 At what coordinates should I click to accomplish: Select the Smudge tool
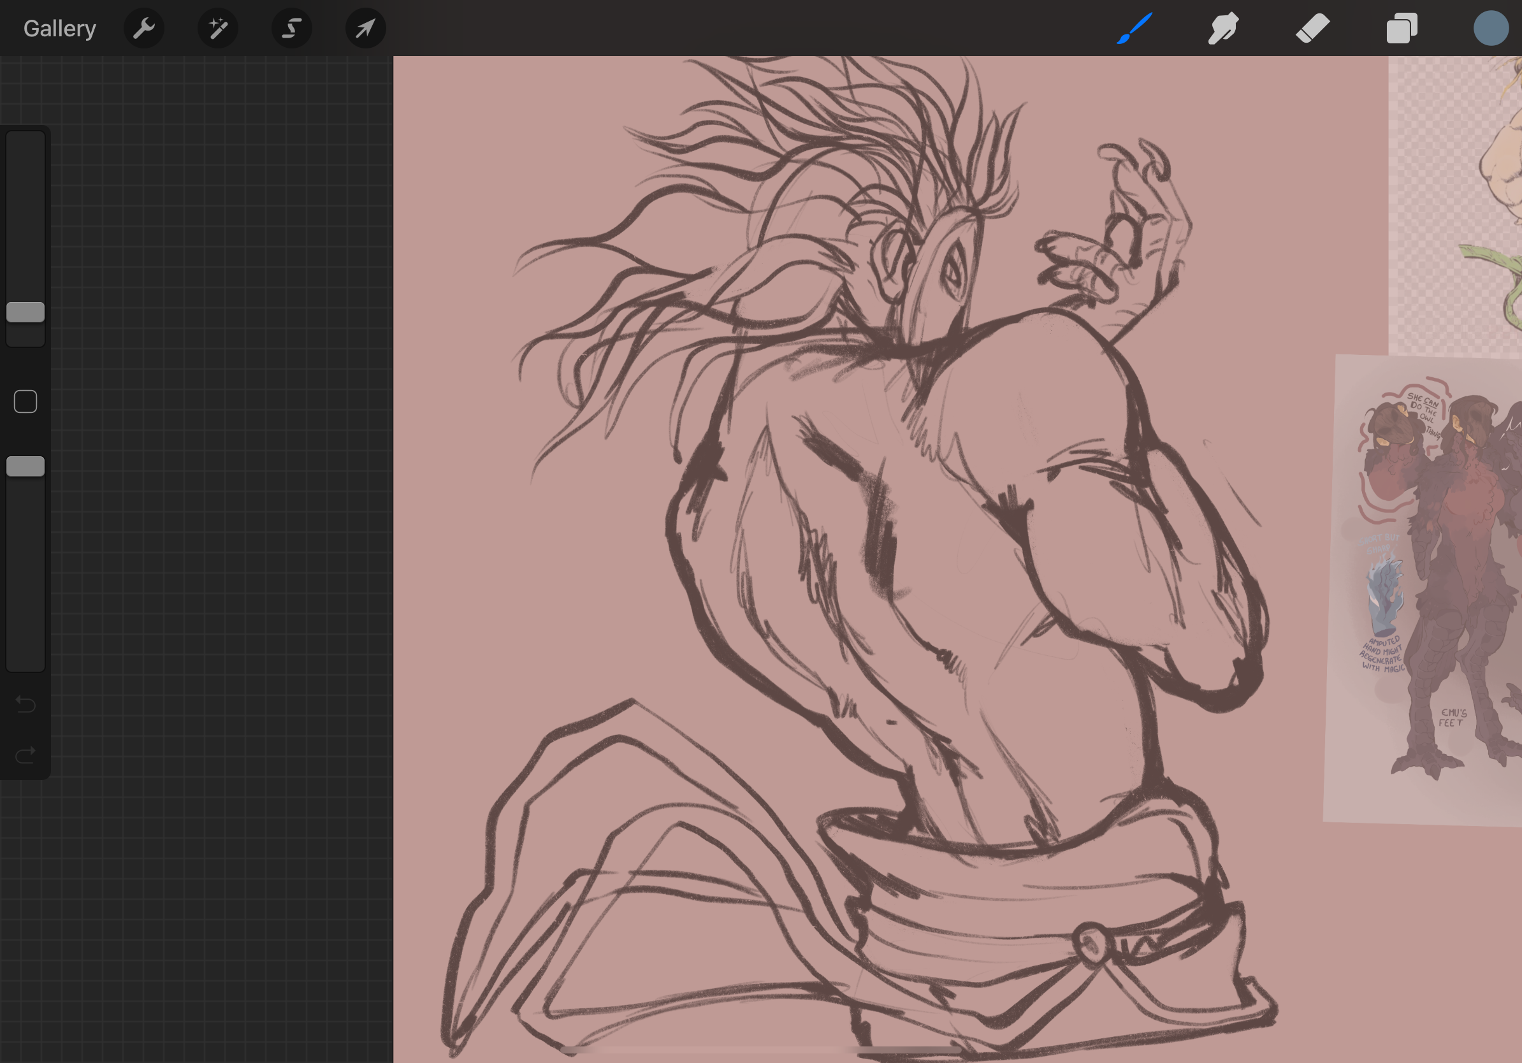click(1223, 29)
